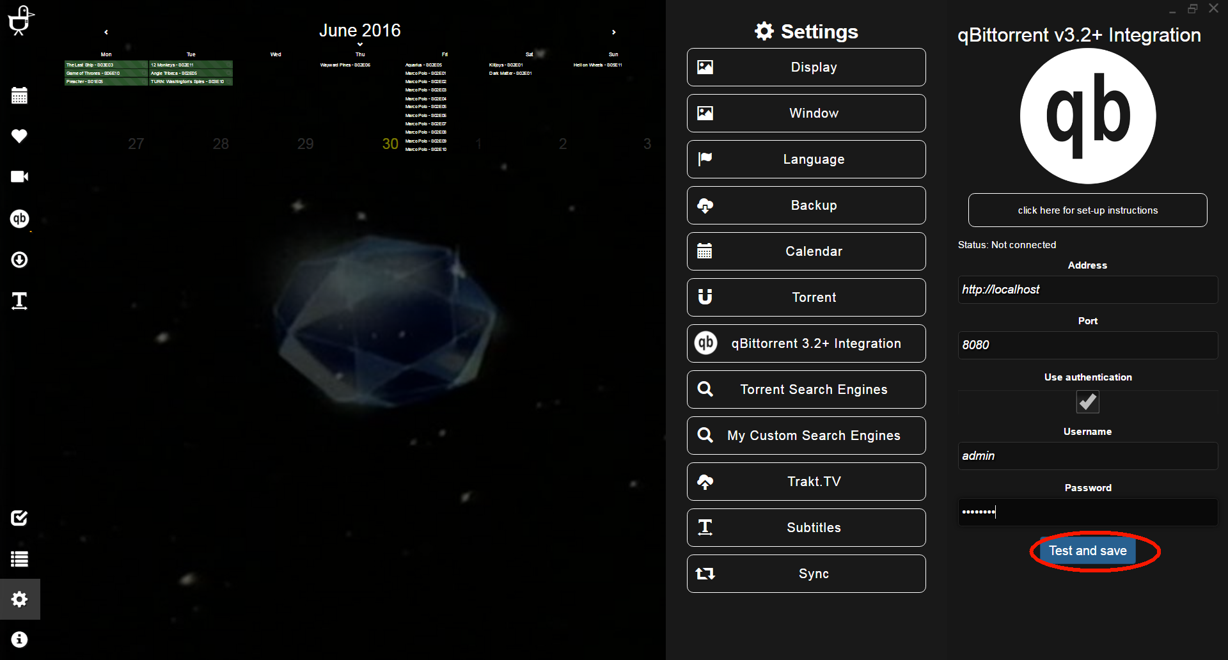The image size is (1228, 660).
Task: Open the calendar view from sidebar
Action: pos(19,95)
